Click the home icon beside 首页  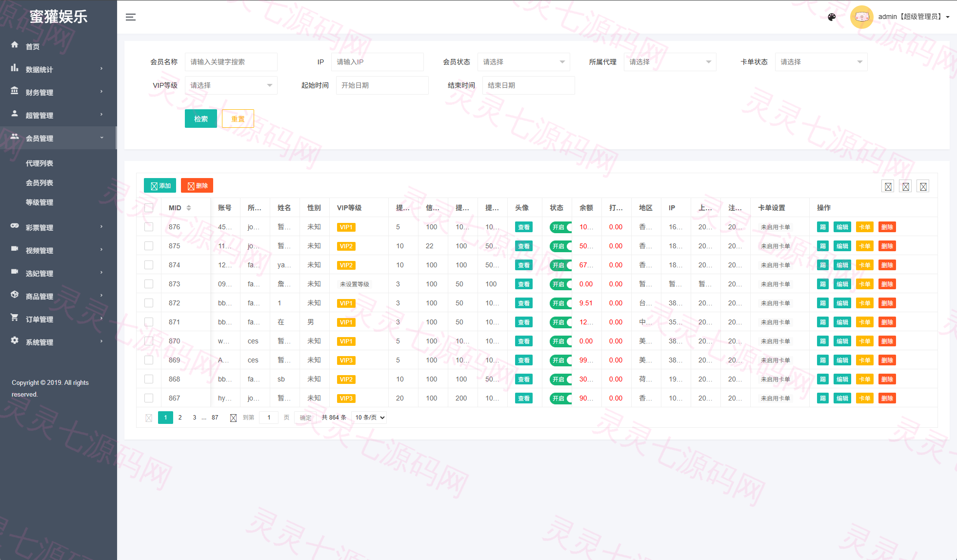tap(15, 44)
